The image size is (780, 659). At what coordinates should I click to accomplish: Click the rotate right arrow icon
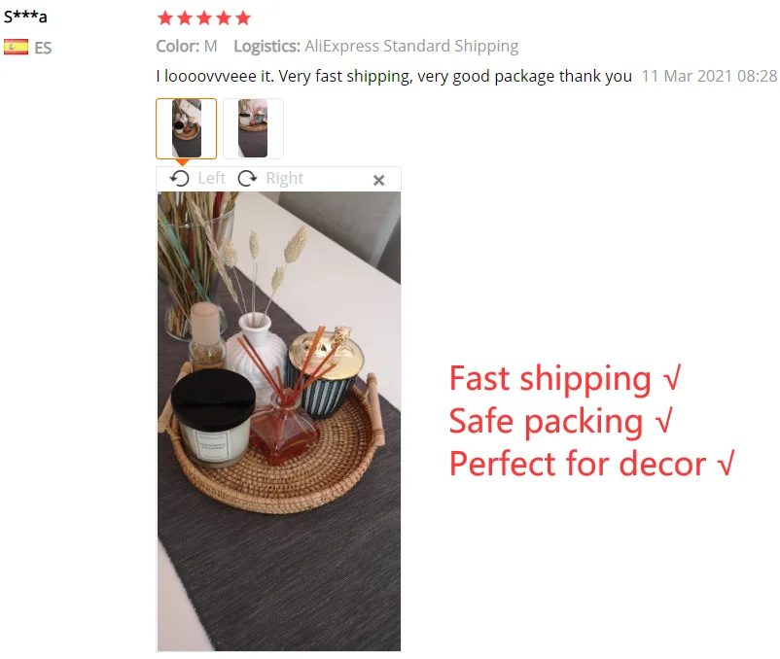(x=247, y=178)
